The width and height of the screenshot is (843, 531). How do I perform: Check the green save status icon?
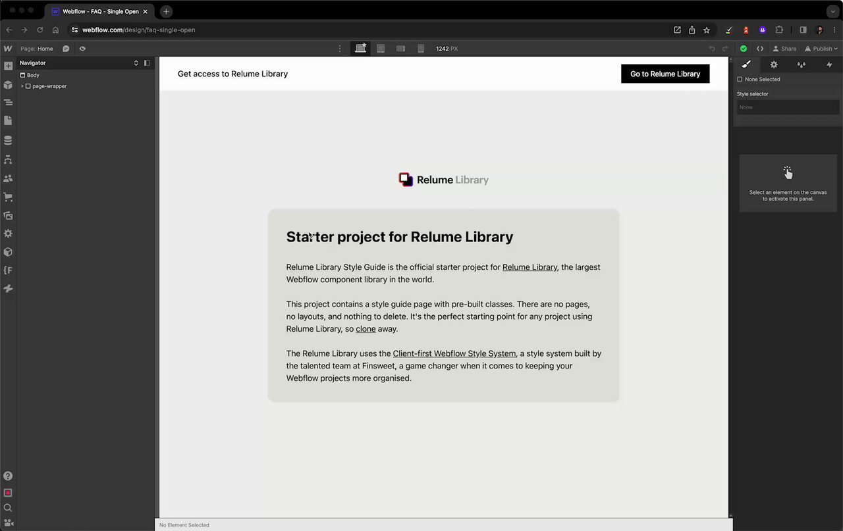click(744, 49)
